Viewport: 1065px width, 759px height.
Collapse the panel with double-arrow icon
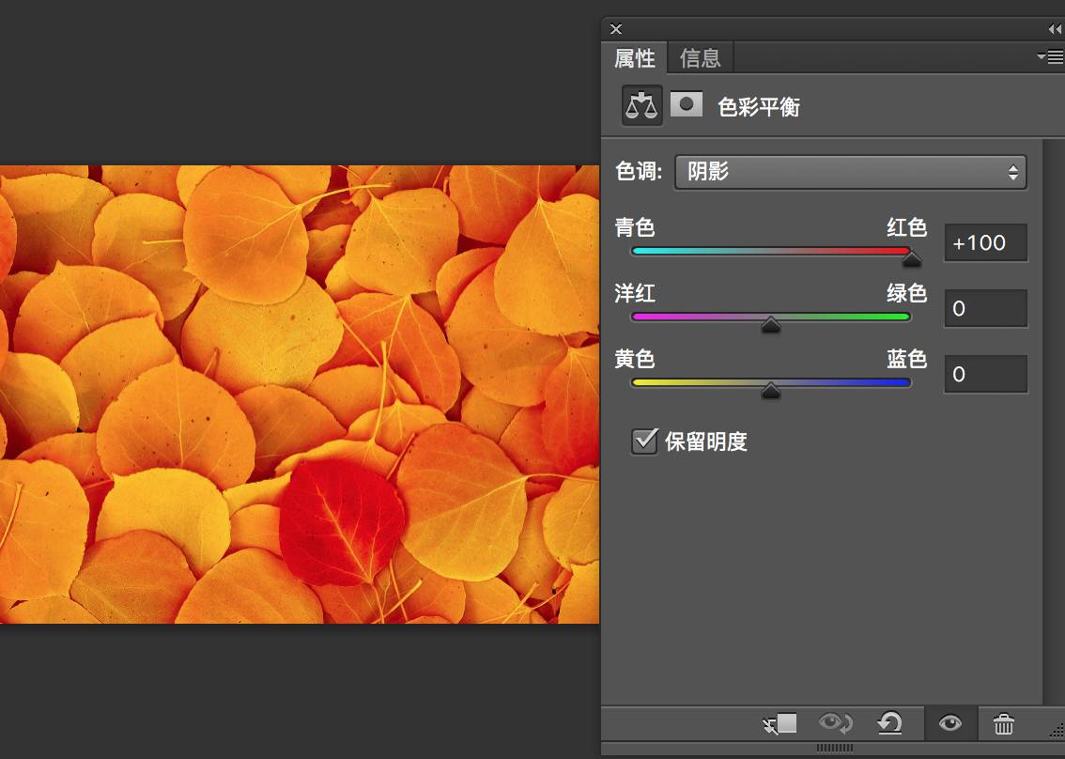point(1055,29)
